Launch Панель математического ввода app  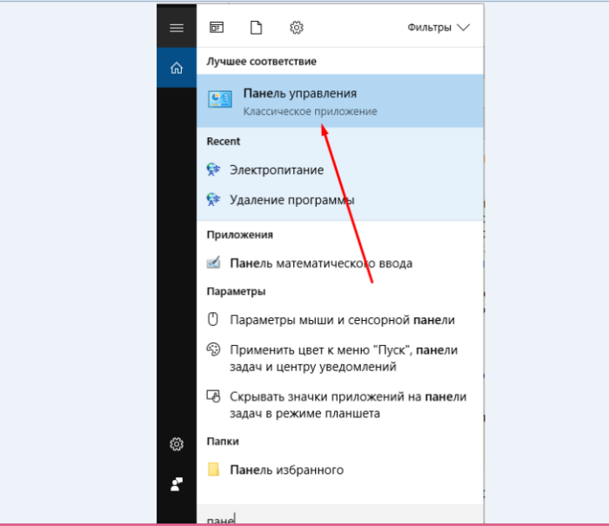click(x=340, y=263)
